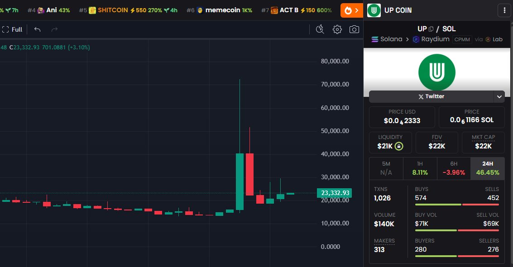This screenshot has height=267, width=513.
Task: Click the liquidity lock icon
Action: click(399, 146)
